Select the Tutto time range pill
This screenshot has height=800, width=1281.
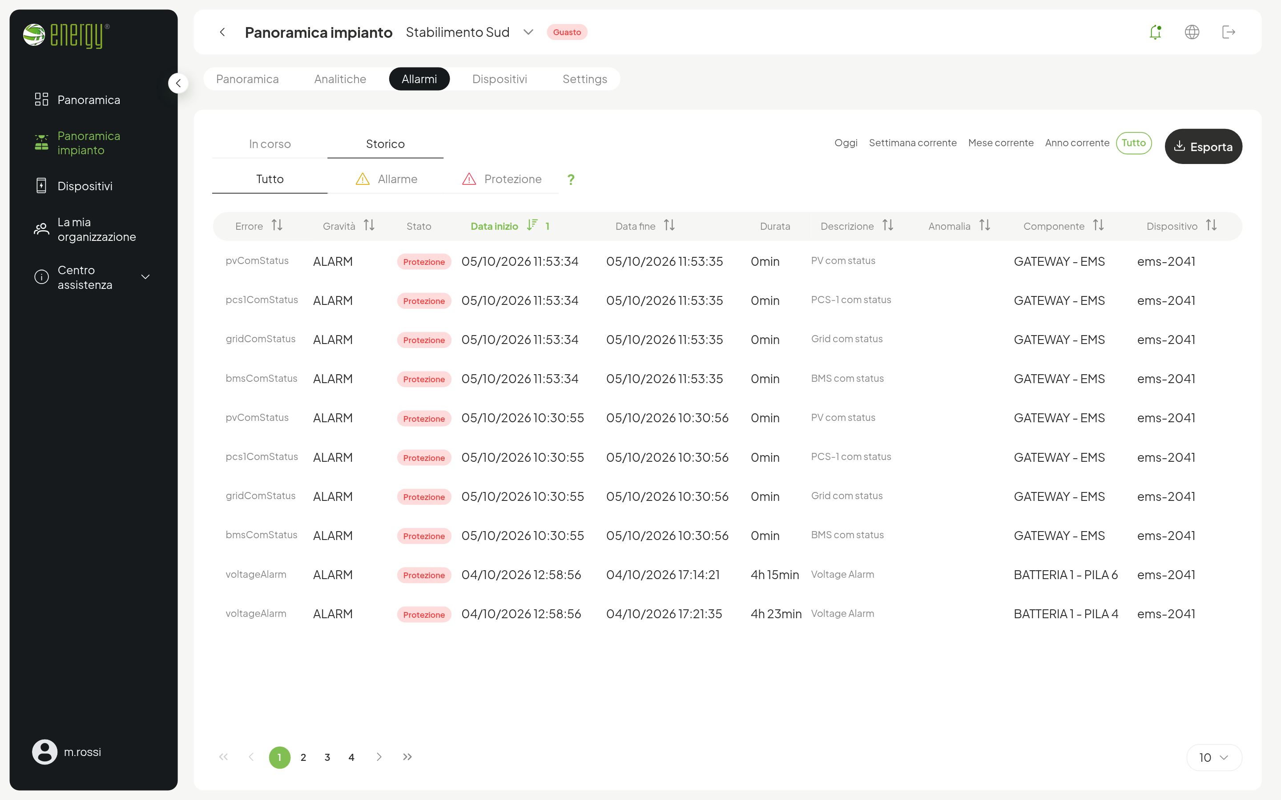click(x=1133, y=143)
